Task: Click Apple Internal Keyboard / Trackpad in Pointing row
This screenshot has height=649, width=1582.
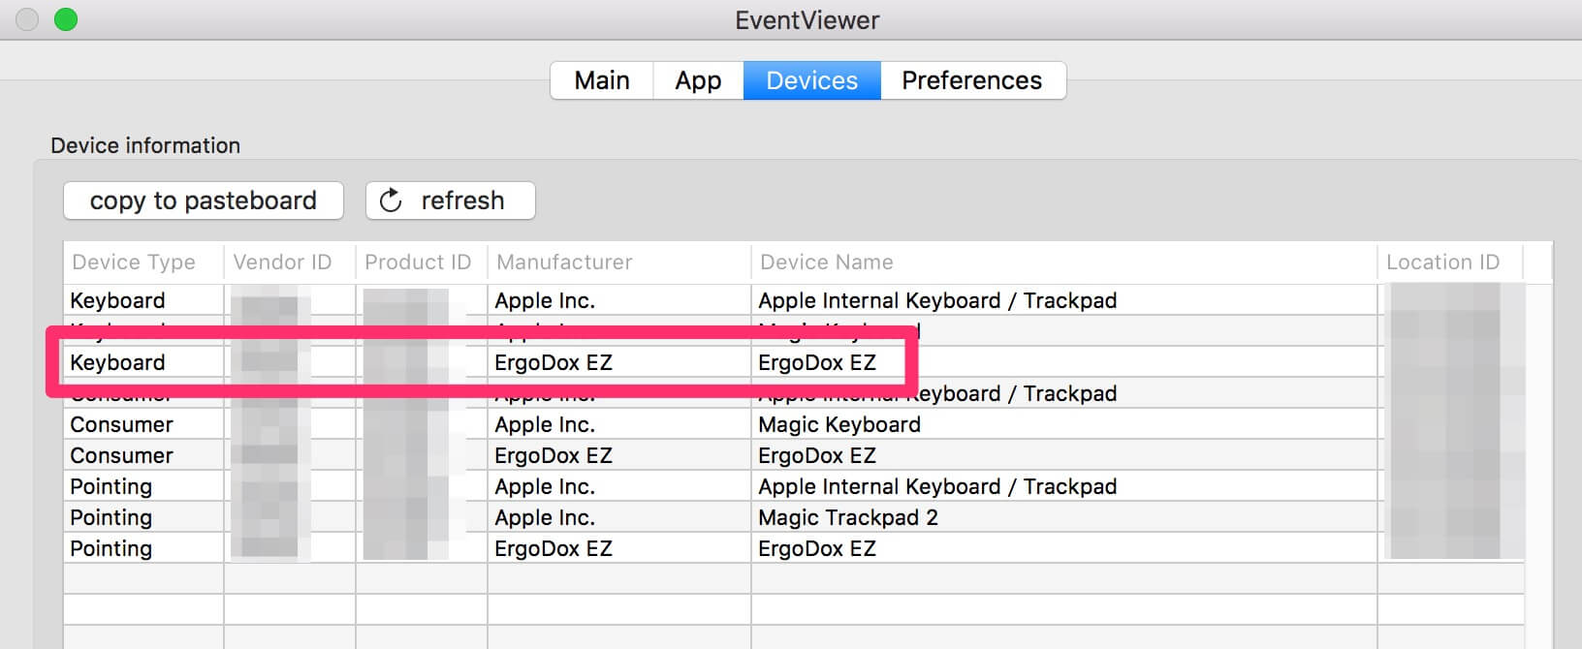Action: 937,486
